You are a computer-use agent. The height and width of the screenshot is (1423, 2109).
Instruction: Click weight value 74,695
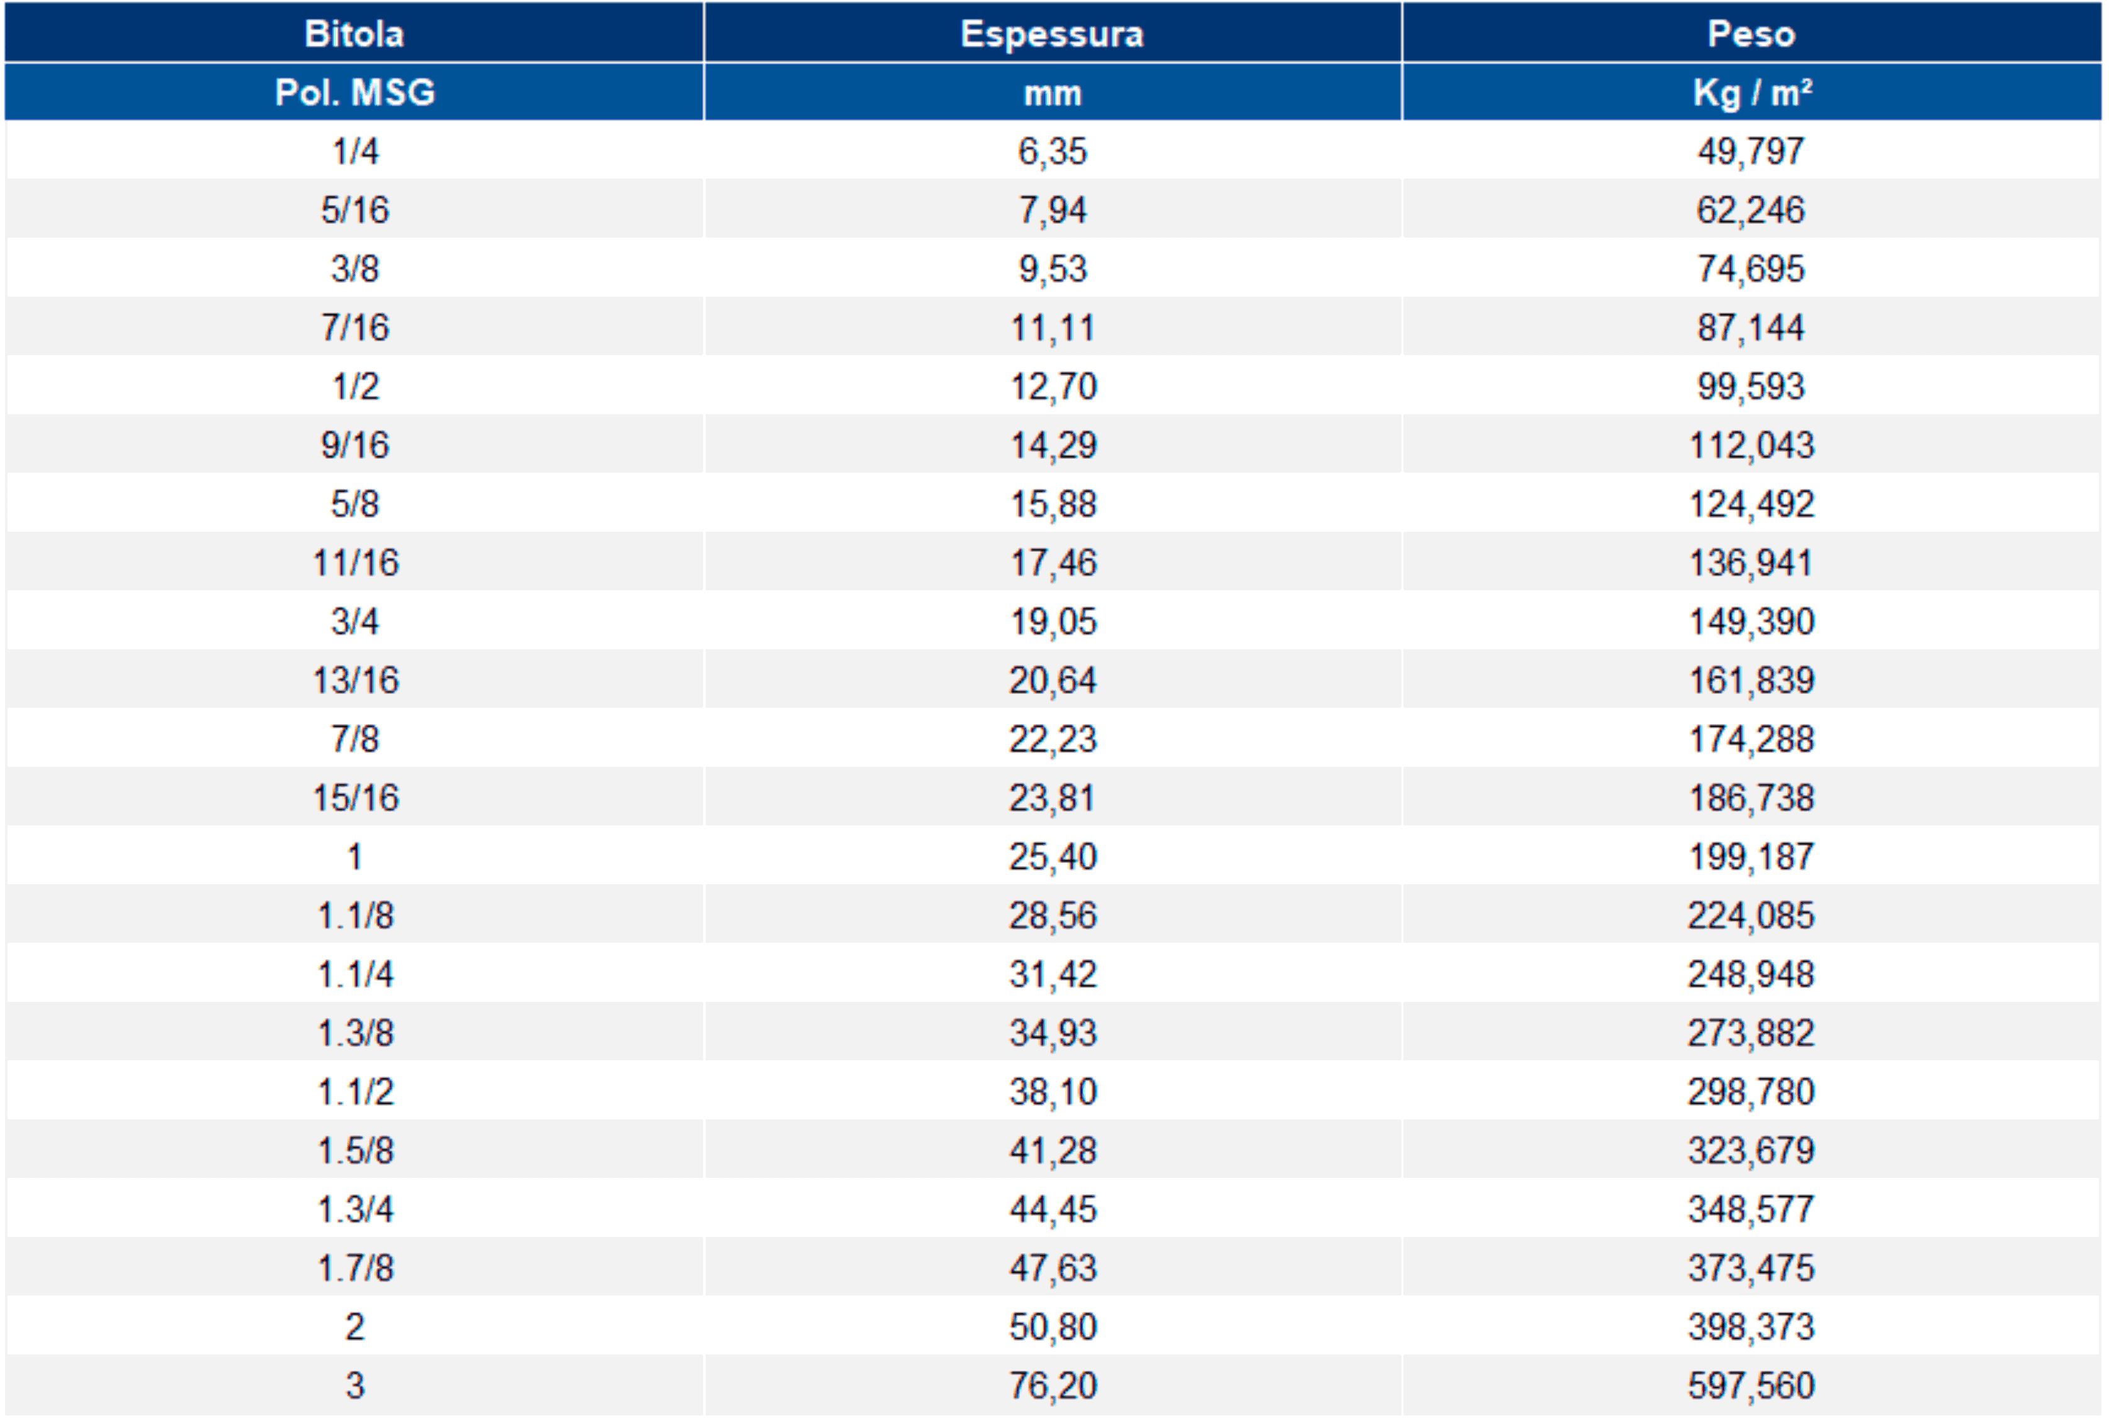coord(1751,268)
